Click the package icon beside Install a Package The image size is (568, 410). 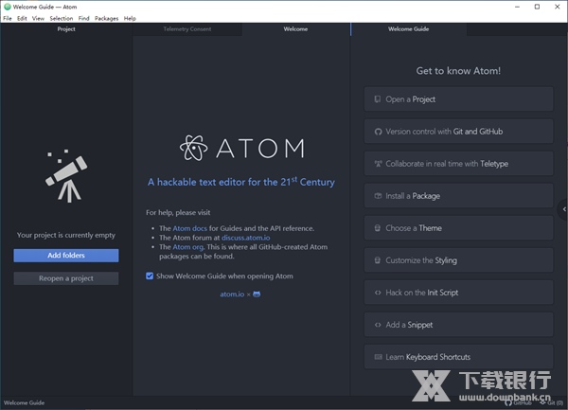(378, 196)
